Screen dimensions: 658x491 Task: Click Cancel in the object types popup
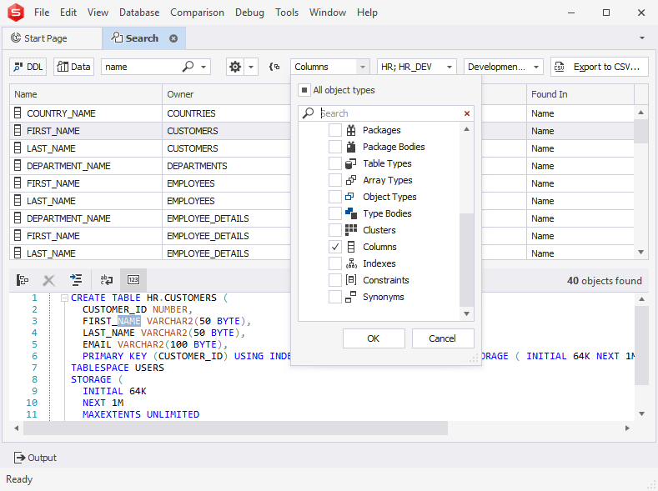442,338
